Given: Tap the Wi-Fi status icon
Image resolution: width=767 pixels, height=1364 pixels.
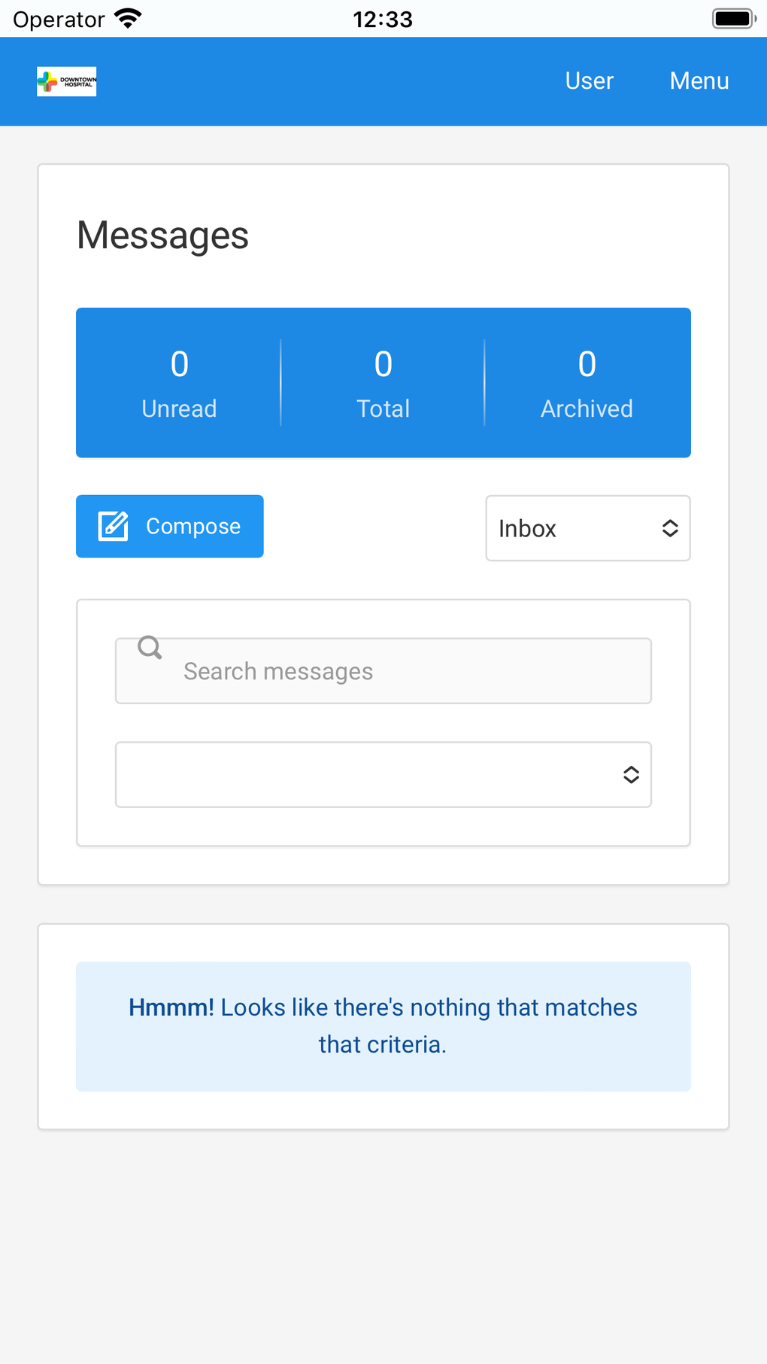Looking at the screenshot, I should coord(129,19).
